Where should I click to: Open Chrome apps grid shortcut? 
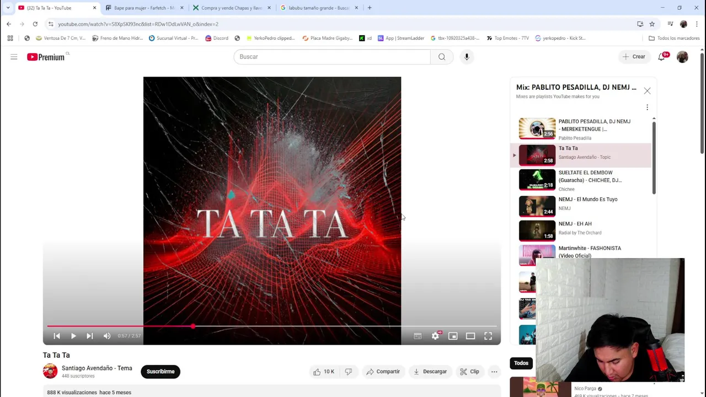coord(10,38)
